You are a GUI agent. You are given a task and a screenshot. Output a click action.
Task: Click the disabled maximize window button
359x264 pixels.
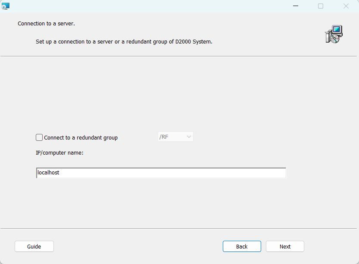pos(321,6)
